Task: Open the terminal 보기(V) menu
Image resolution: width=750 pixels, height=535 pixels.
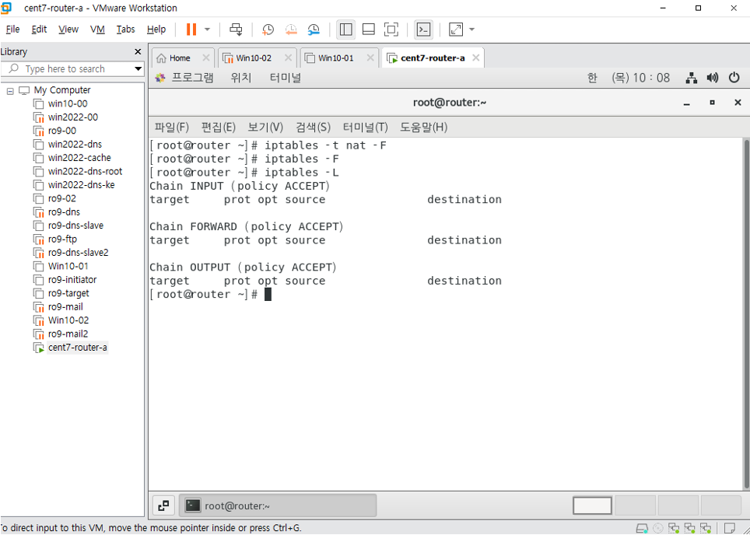Action: click(x=265, y=128)
